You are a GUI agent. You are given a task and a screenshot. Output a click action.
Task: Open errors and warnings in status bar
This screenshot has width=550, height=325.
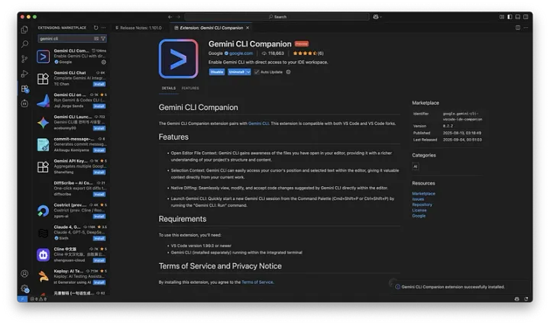pos(38,299)
